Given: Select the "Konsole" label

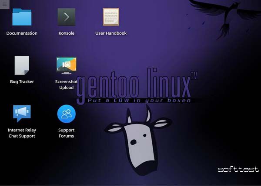Looking at the screenshot, I should [x=67, y=33].
